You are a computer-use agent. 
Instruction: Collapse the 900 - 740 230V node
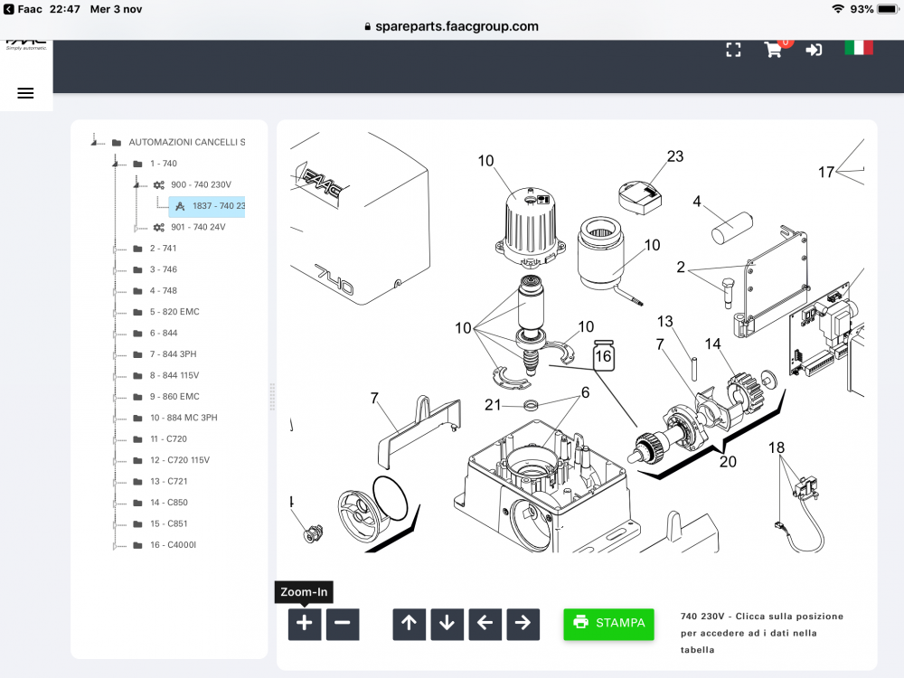pos(137,185)
